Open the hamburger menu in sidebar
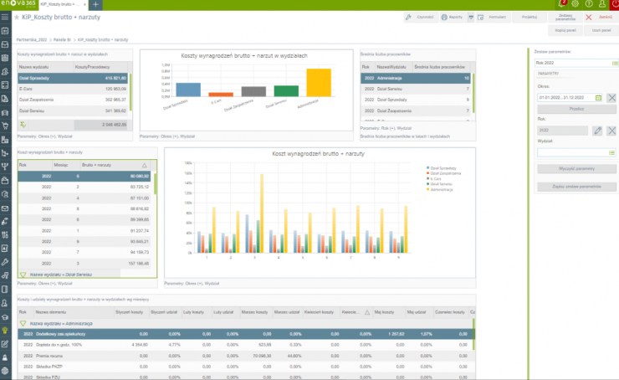The height and width of the screenshot is (380, 619). click(6, 17)
